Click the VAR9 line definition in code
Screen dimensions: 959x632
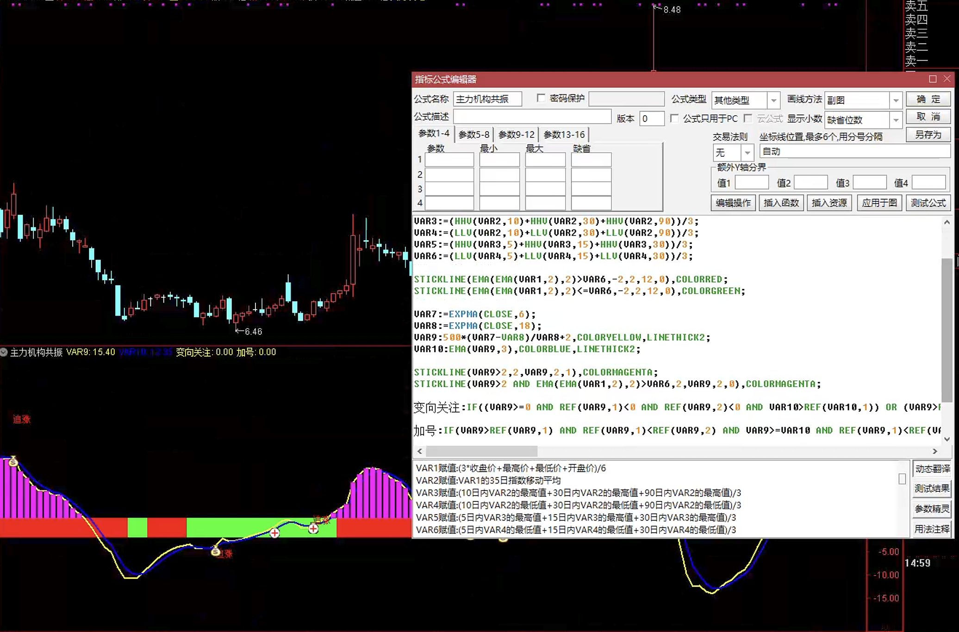tap(562, 337)
